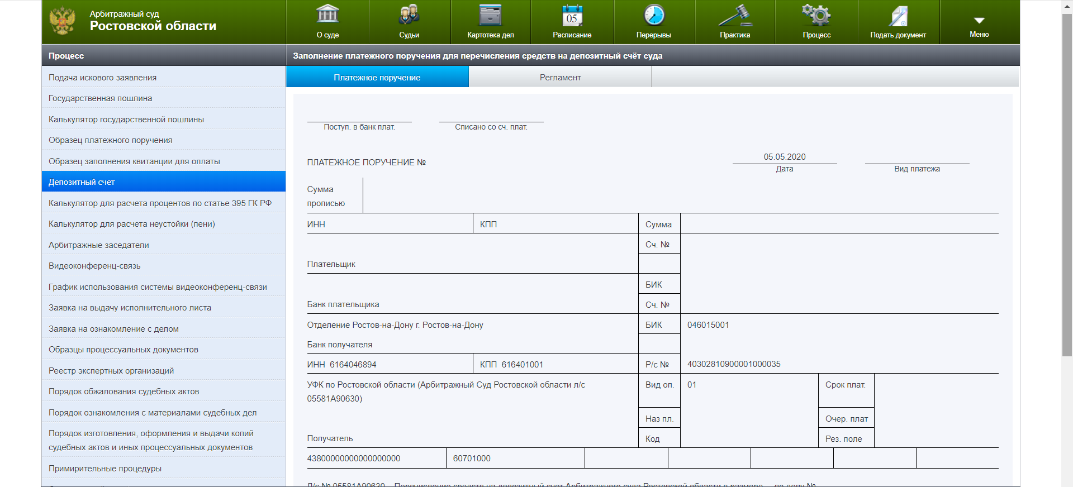
Task: Click the 'Подать документ' paper icon
Action: pos(898,16)
